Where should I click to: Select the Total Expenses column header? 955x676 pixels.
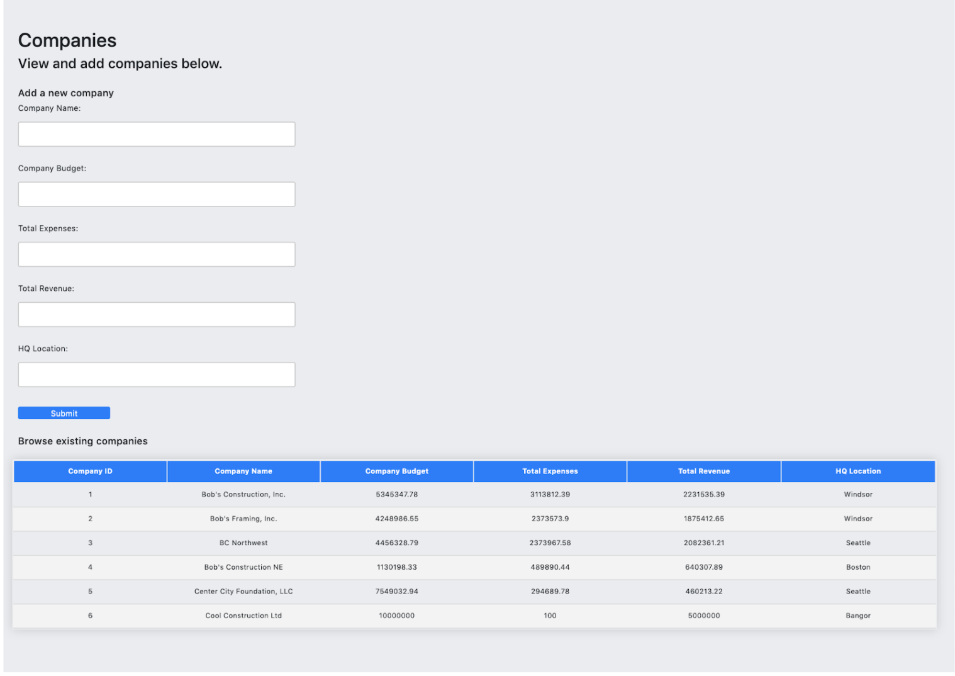coord(549,471)
